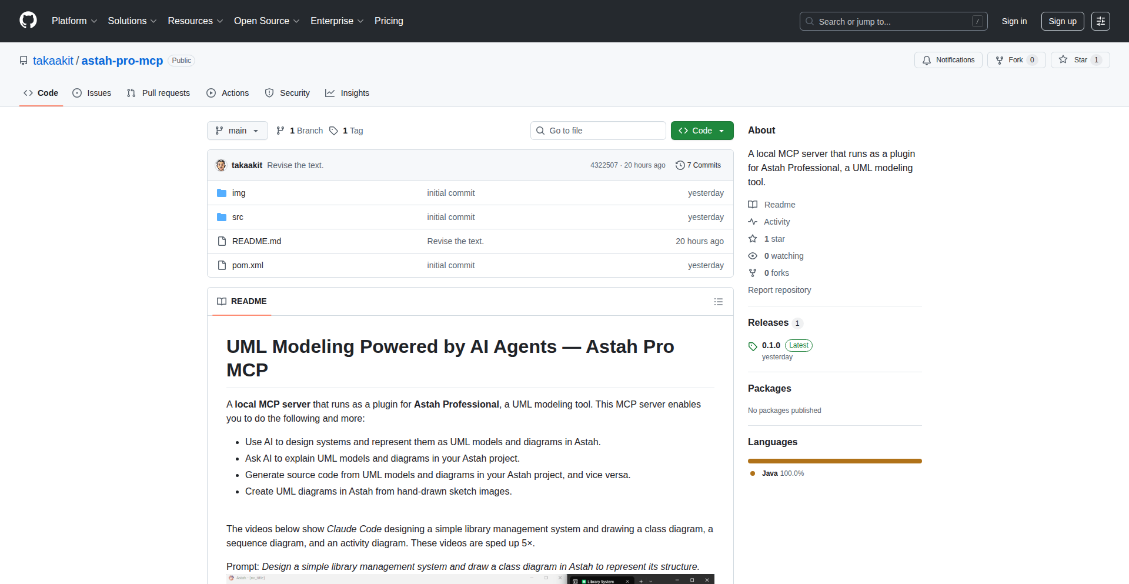The width and height of the screenshot is (1129, 584).
Task: View the Insights tab
Action: click(348, 93)
